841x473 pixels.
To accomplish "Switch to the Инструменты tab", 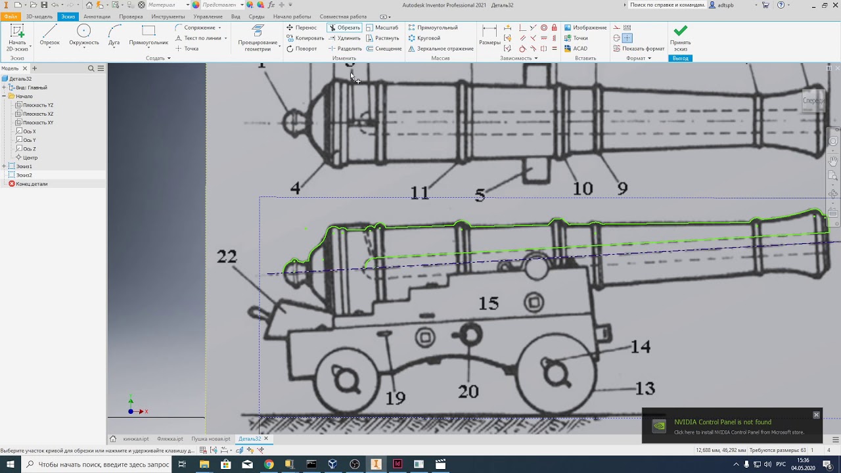I will click(168, 16).
